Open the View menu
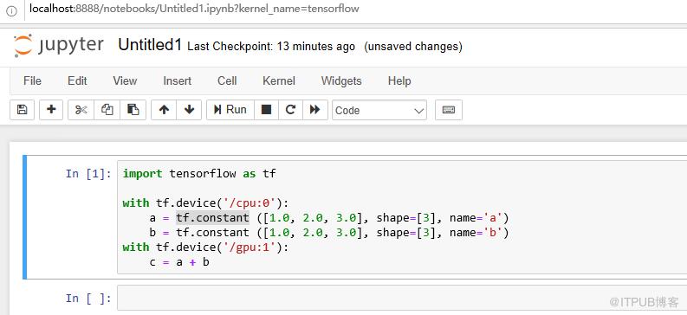This screenshot has width=687, height=315. pos(125,81)
